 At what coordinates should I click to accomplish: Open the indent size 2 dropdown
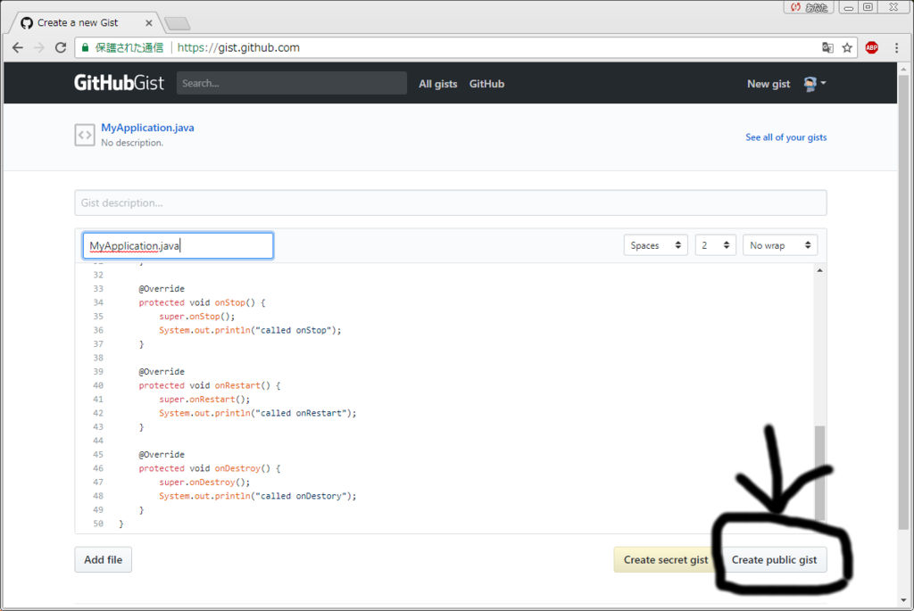[x=715, y=245]
